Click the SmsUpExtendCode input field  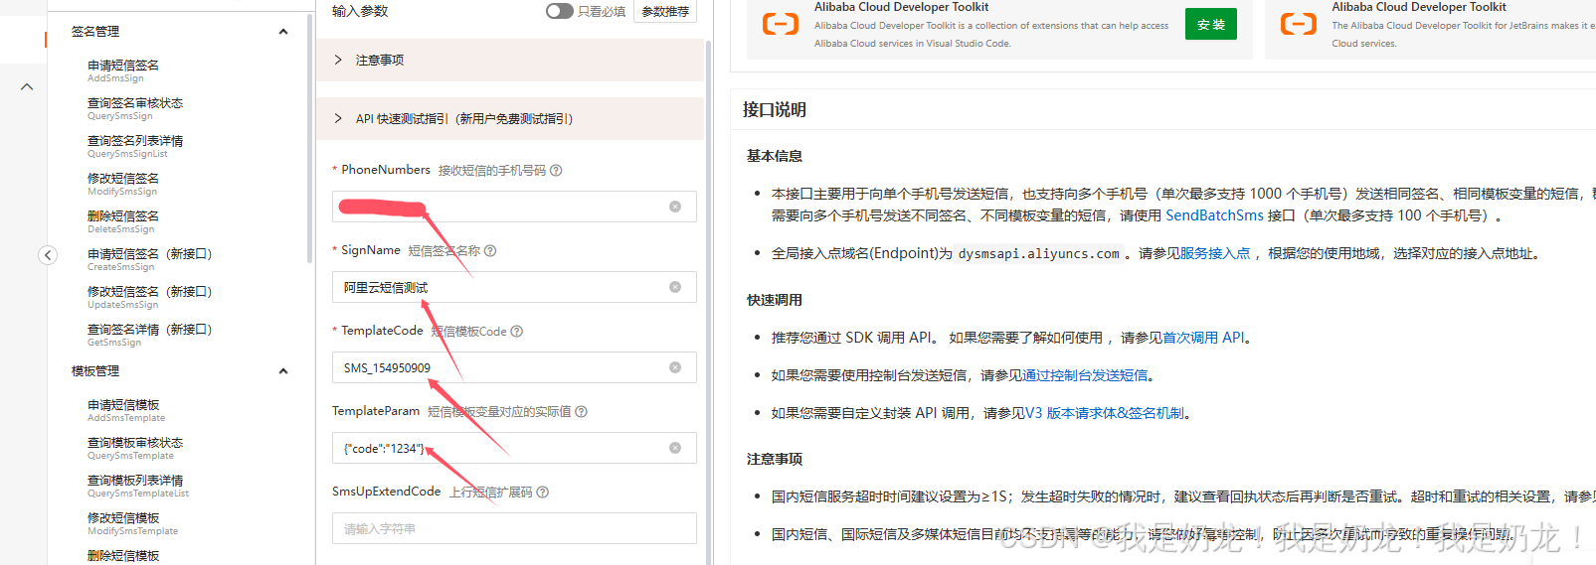tap(514, 528)
